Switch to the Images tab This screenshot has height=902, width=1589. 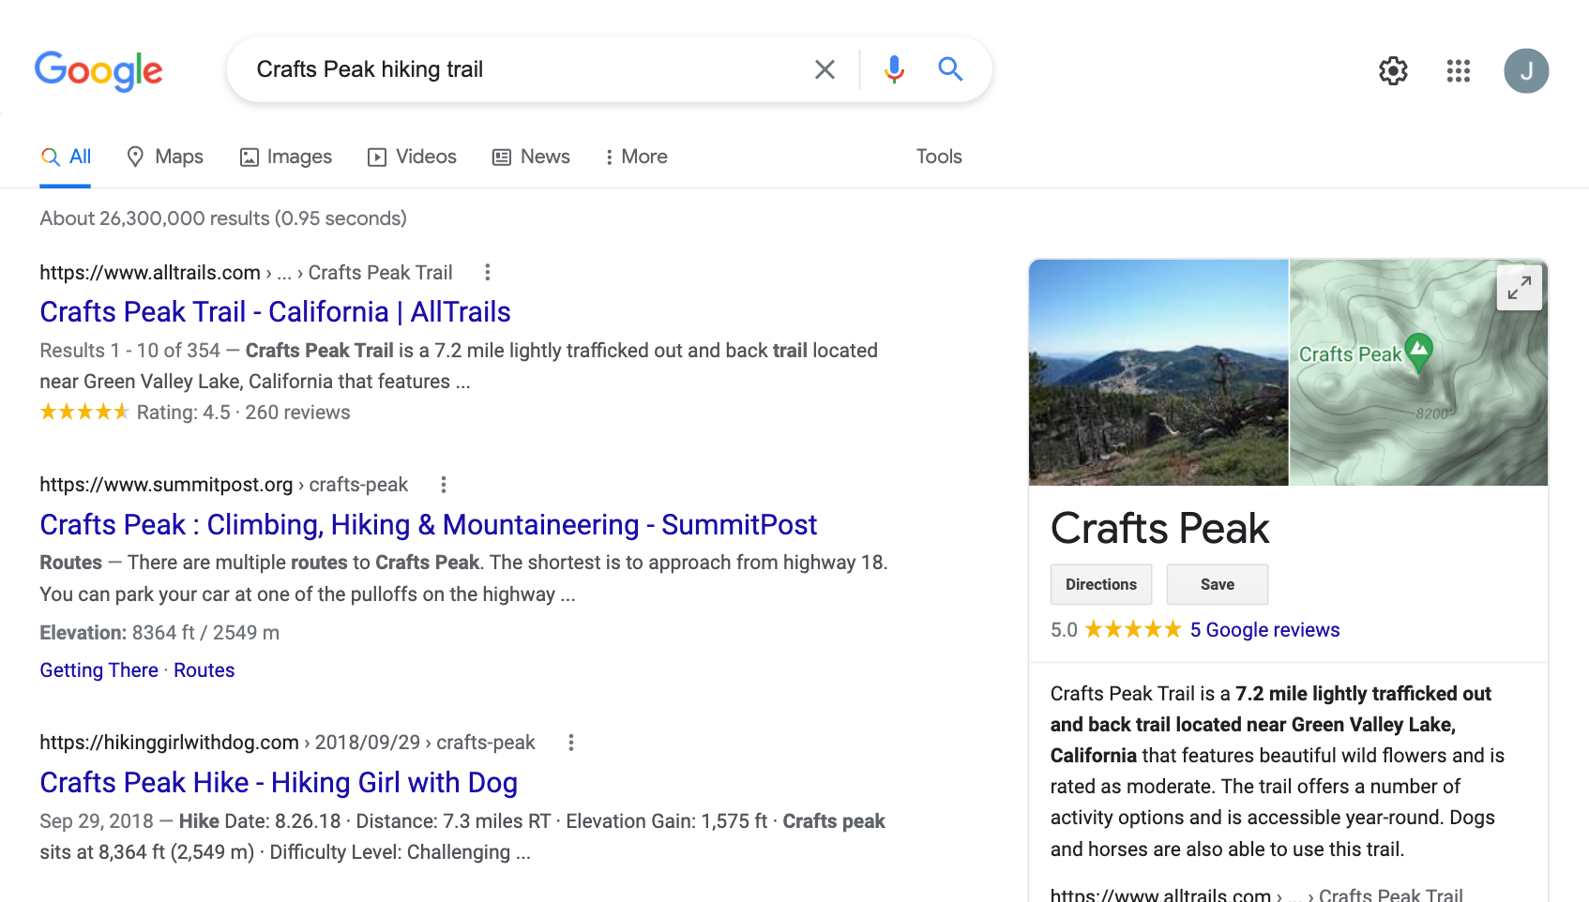coord(286,157)
